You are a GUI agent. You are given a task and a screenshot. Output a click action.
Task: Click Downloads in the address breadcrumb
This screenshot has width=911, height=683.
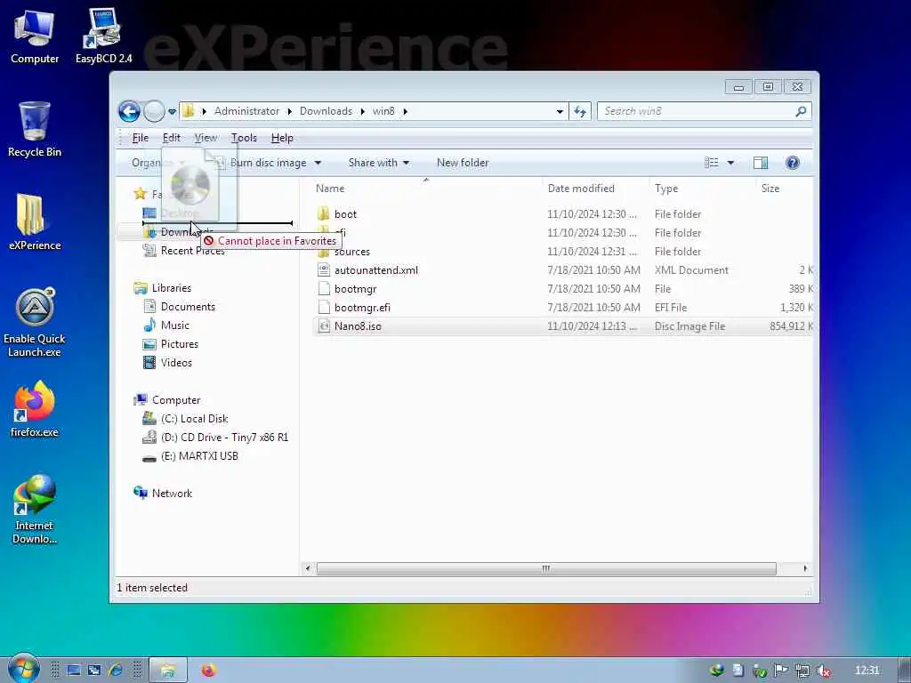click(326, 111)
